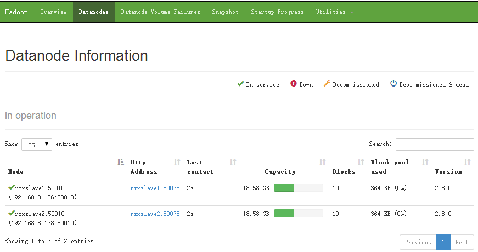Click the In operation section heading
The image size is (478, 252).
point(31,116)
